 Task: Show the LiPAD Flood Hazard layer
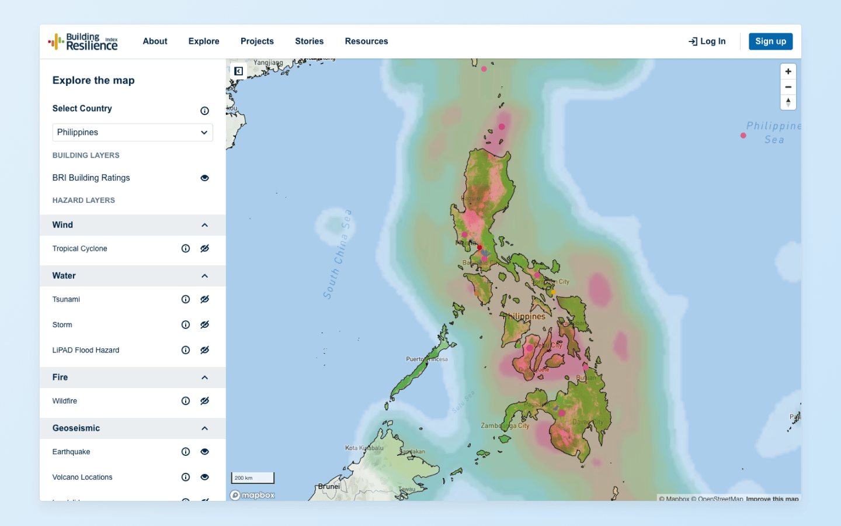pos(204,350)
